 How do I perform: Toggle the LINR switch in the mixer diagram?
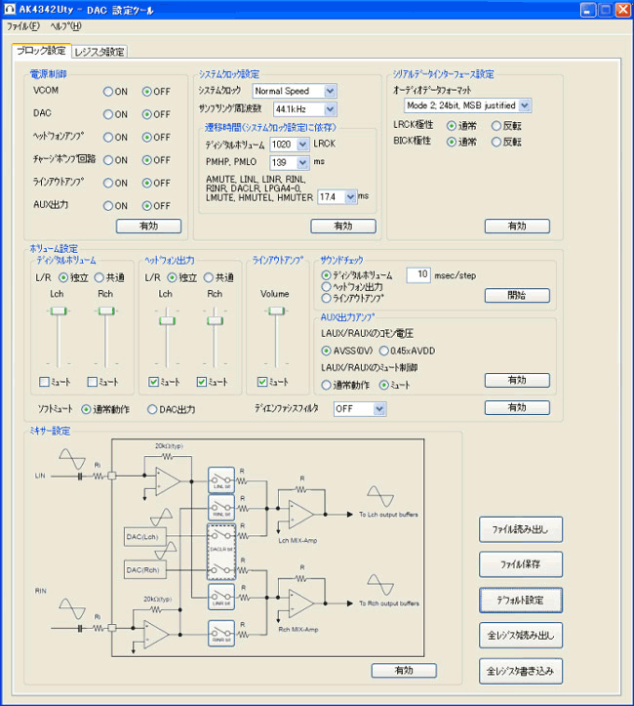point(221,597)
